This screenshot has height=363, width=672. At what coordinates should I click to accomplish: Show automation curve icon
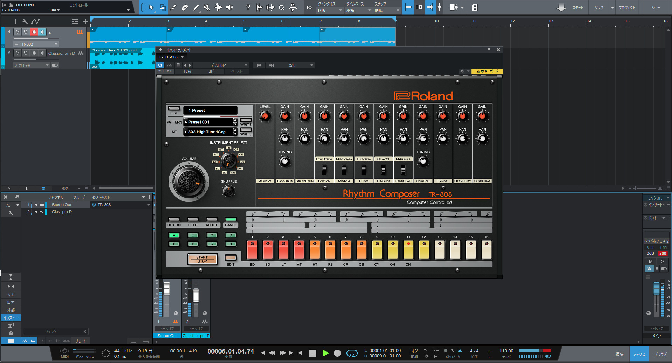click(x=35, y=22)
